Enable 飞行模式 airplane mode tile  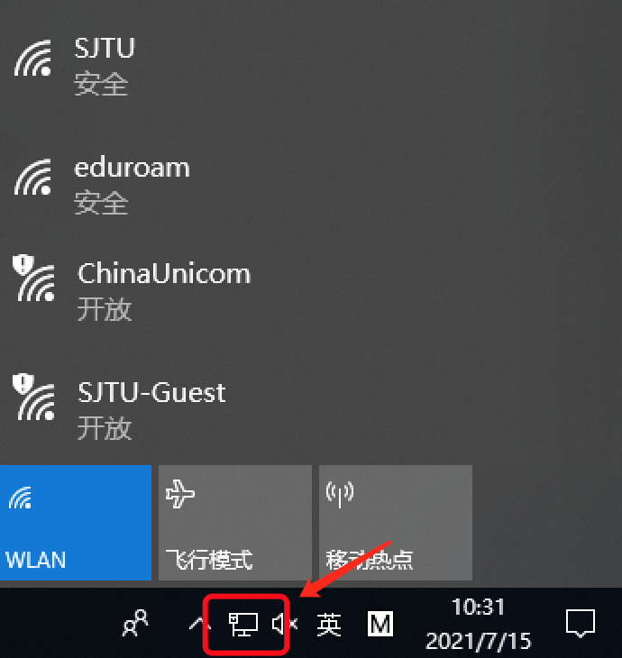235,523
